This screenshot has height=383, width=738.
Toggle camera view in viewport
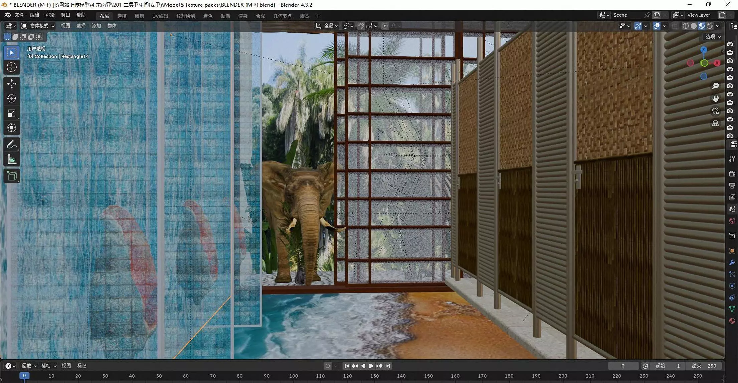pos(715,111)
